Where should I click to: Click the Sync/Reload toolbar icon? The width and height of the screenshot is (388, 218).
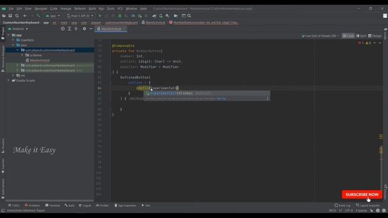(17, 16)
